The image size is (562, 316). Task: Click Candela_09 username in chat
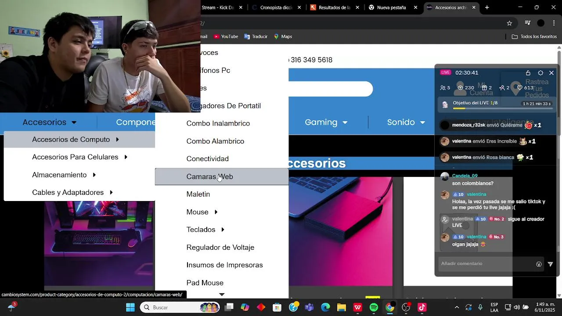465,176
